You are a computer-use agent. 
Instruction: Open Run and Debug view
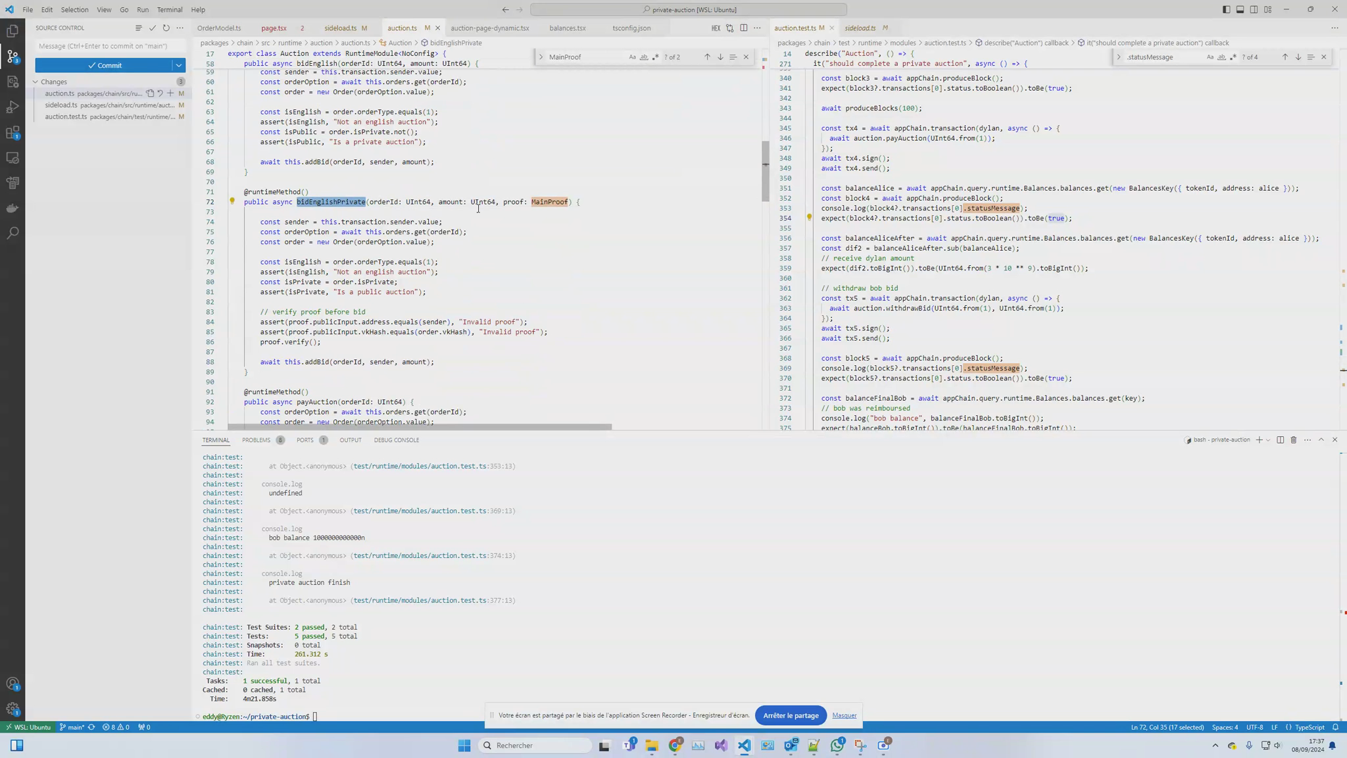pyautogui.click(x=12, y=107)
